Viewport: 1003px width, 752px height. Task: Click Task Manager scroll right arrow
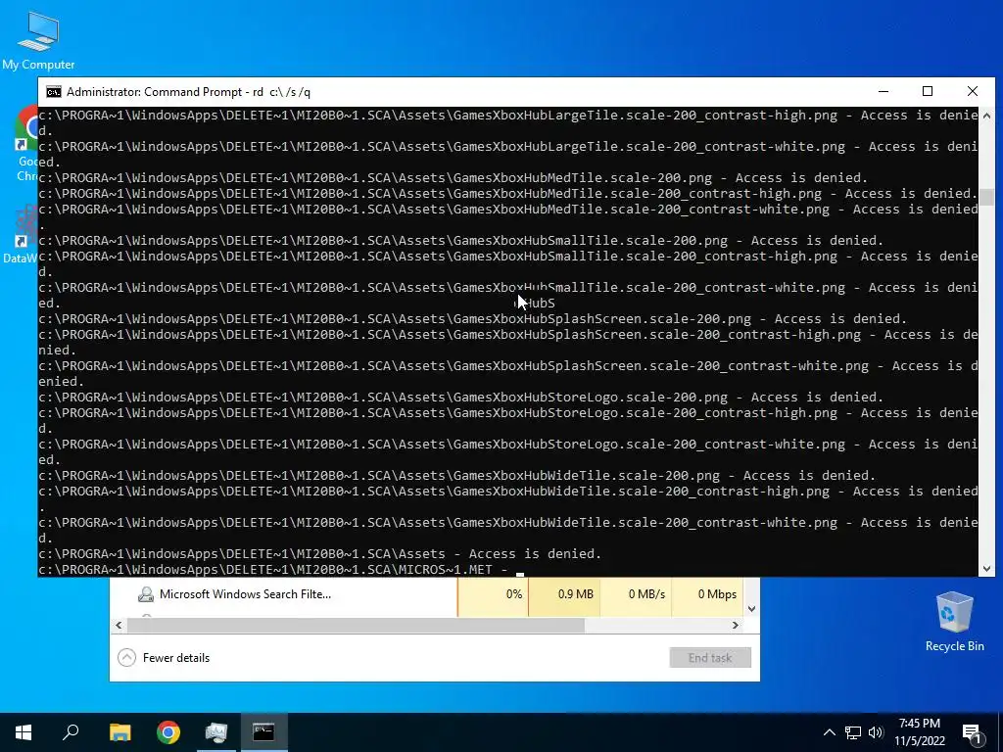point(736,626)
